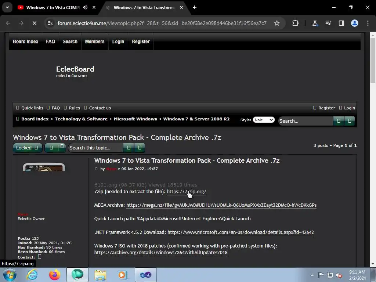The width and height of the screenshot is (376, 282).
Task: Open Chrome three-dot menu
Action: [x=368, y=23]
